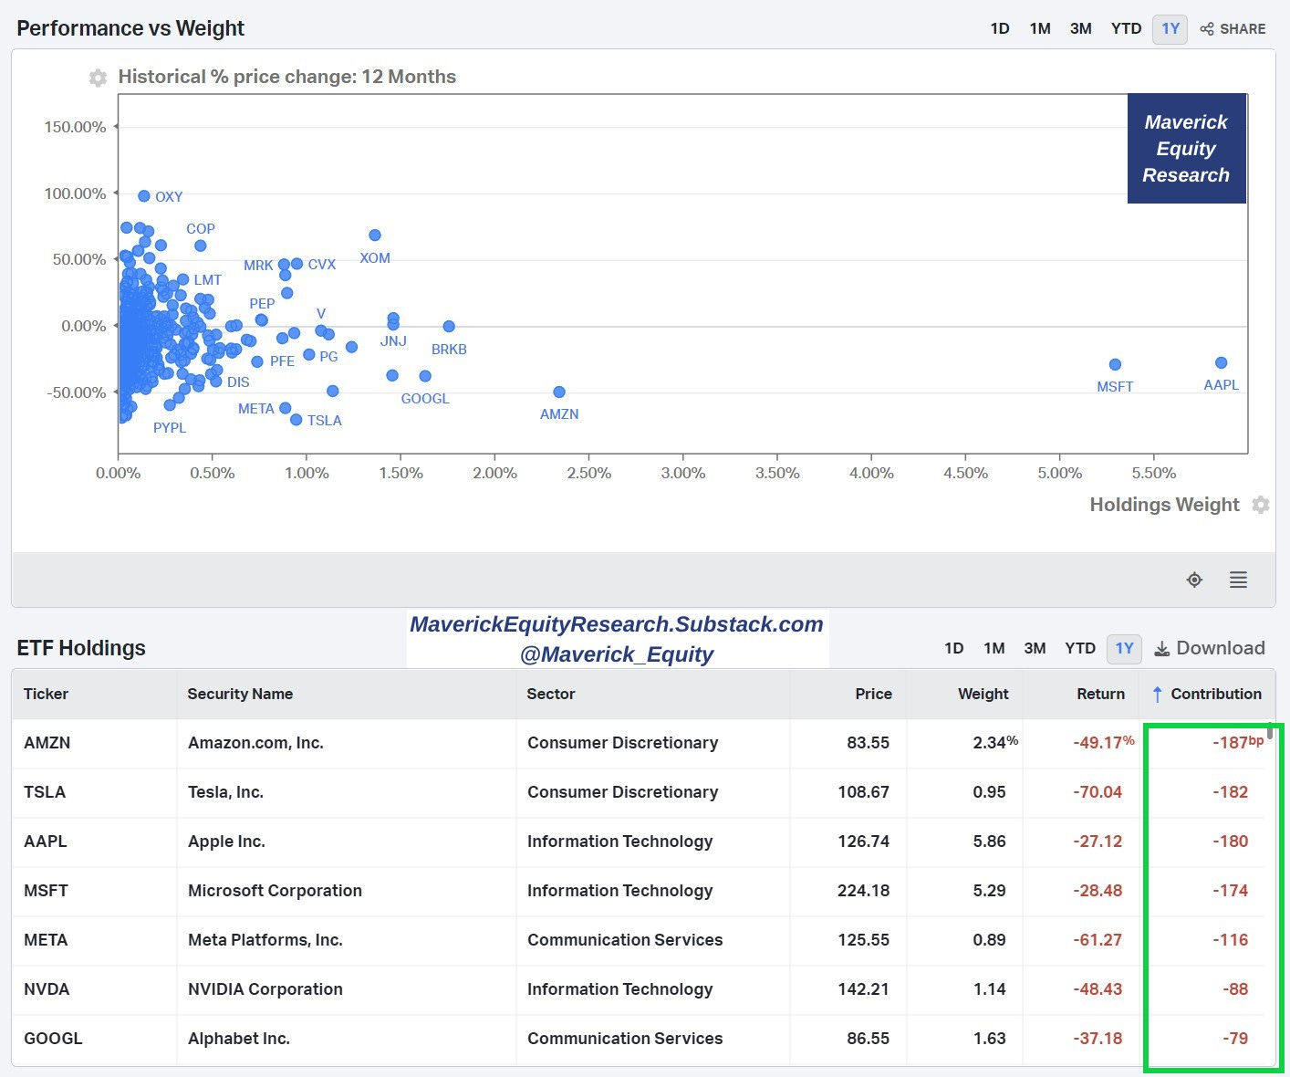Switch ETF Holdings to 1Y

click(x=1124, y=648)
